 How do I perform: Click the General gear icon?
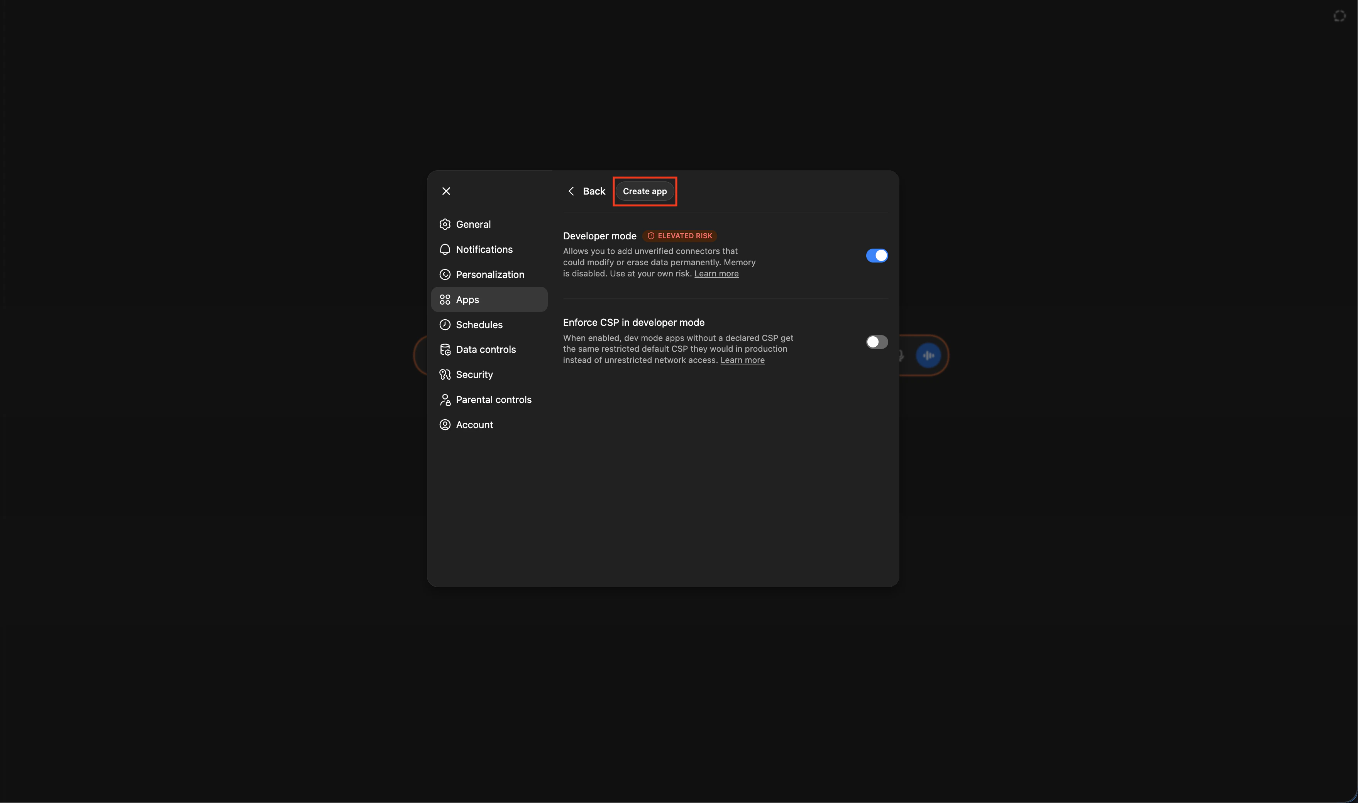[445, 224]
